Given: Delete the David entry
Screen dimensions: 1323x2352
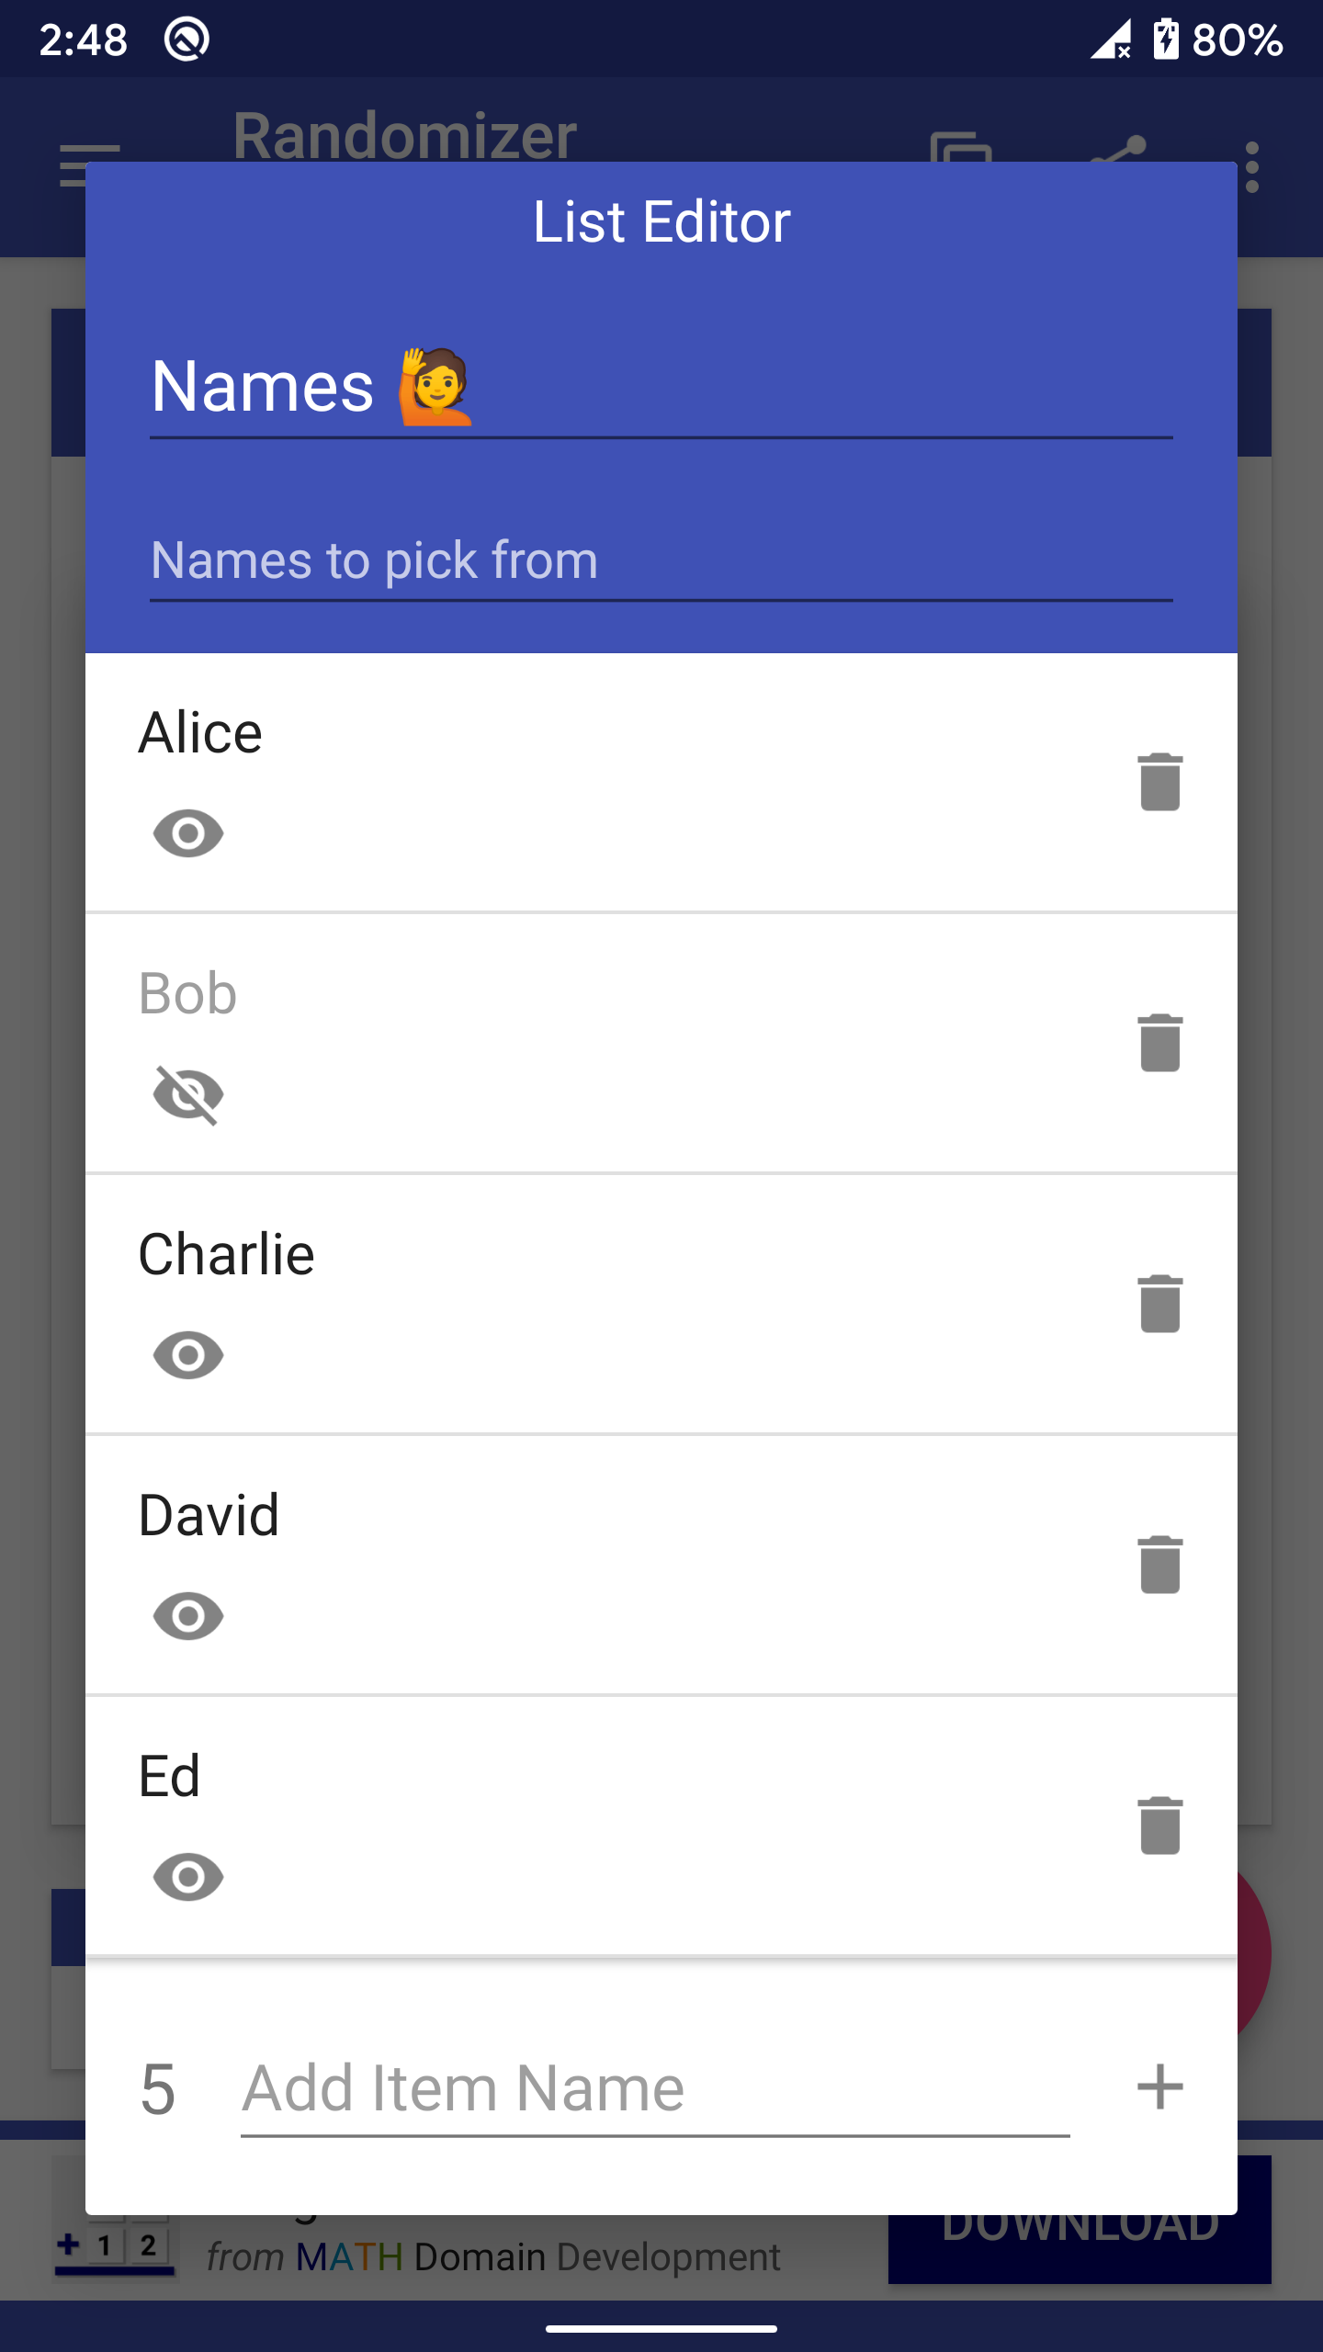Looking at the screenshot, I should pos(1159,1565).
